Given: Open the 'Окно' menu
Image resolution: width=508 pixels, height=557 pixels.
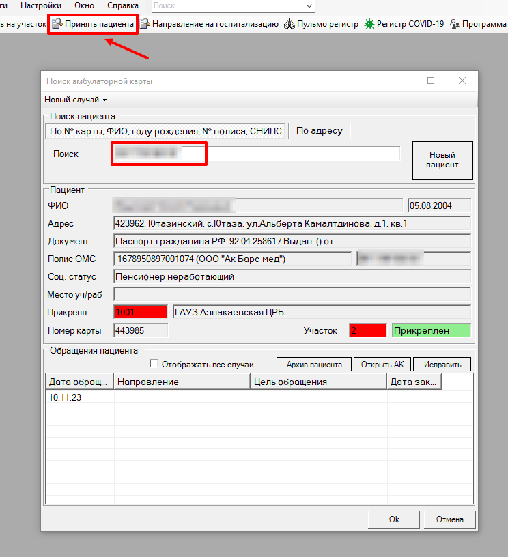Looking at the screenshot, I should tap(84, 5).
